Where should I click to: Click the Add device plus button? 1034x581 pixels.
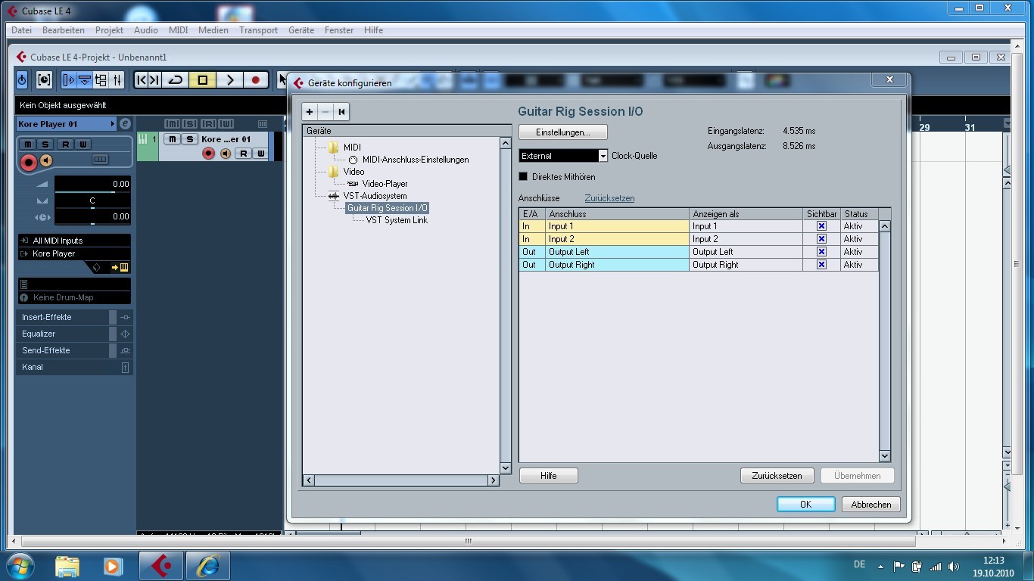(310, 112)
